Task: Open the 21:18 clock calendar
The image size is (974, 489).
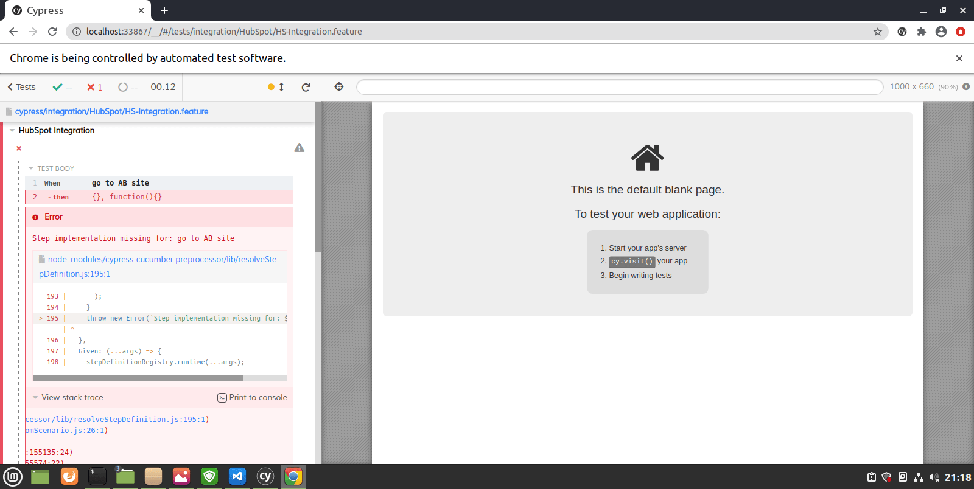Action: (x=958, y=477)
